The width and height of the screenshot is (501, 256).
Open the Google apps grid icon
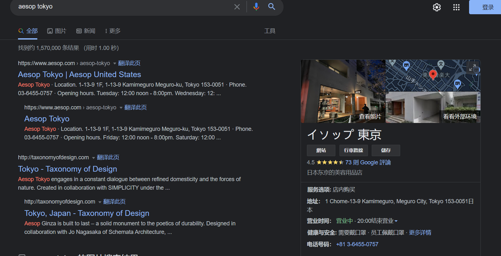456,7
